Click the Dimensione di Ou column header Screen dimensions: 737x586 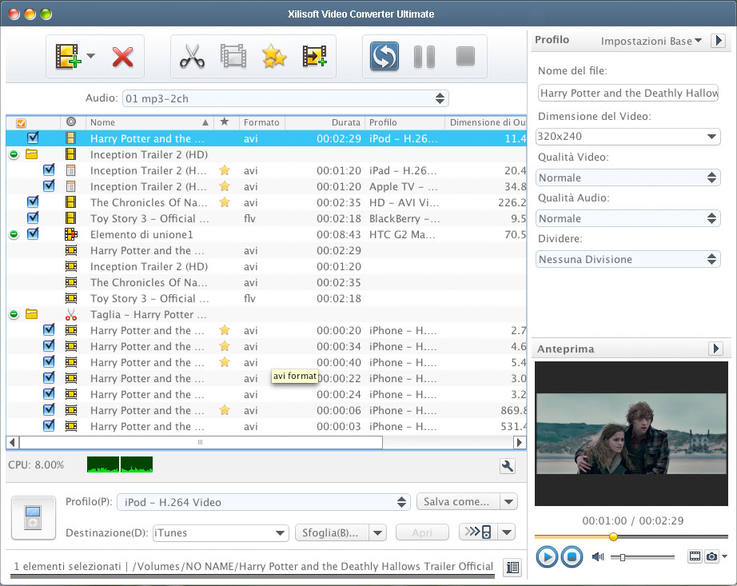pyautogui.click(x=485, y=122)
